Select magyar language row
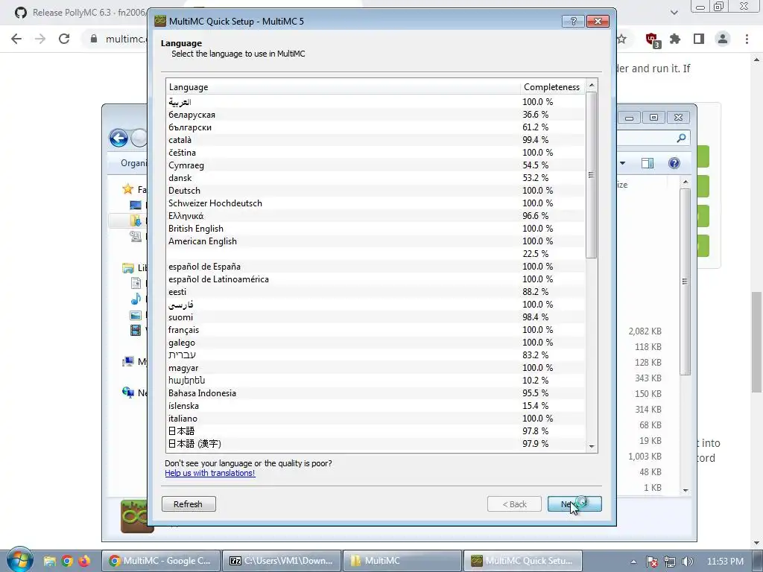Screen dimensions: 763x572 point(376,368)
